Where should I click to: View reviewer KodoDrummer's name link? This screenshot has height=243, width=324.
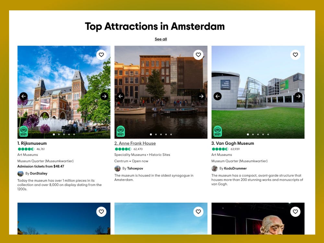(x=235, y=168)
